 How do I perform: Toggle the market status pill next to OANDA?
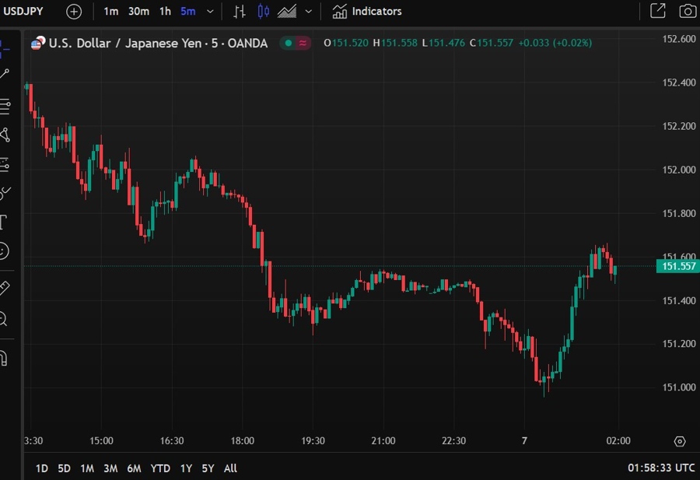[295, 44]
